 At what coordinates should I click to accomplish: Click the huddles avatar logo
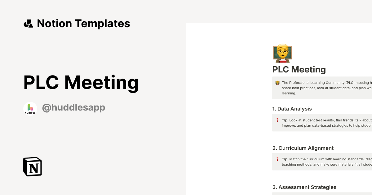[x=30, y=108]
